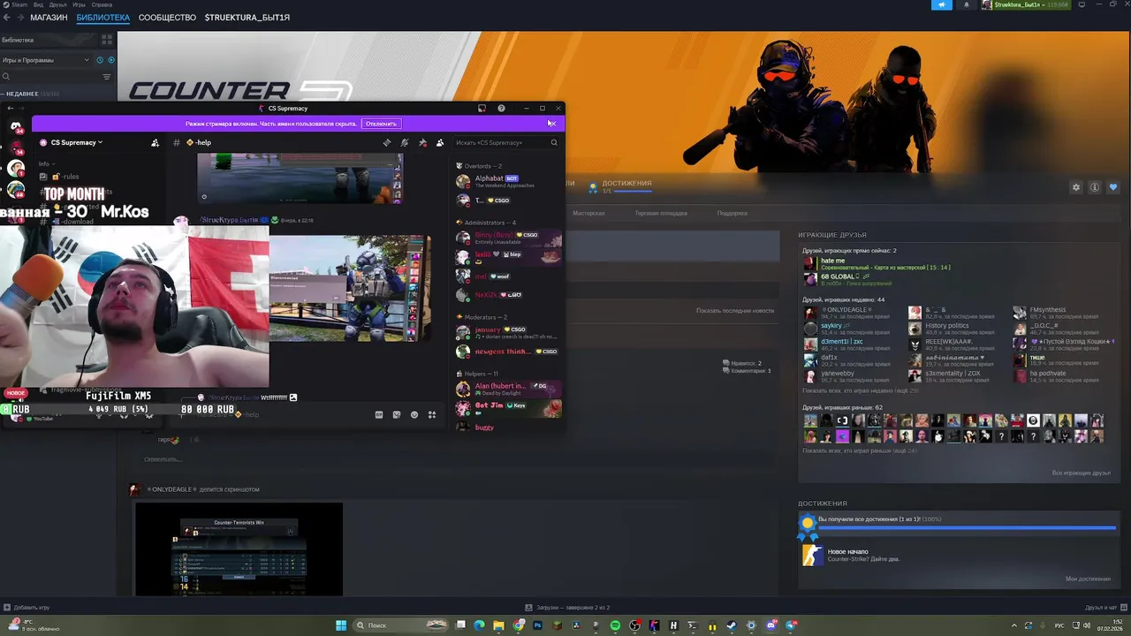Open Discord GIF picker icon
The width and height of the screenshot is (1131, 636).
coord(379,414)
